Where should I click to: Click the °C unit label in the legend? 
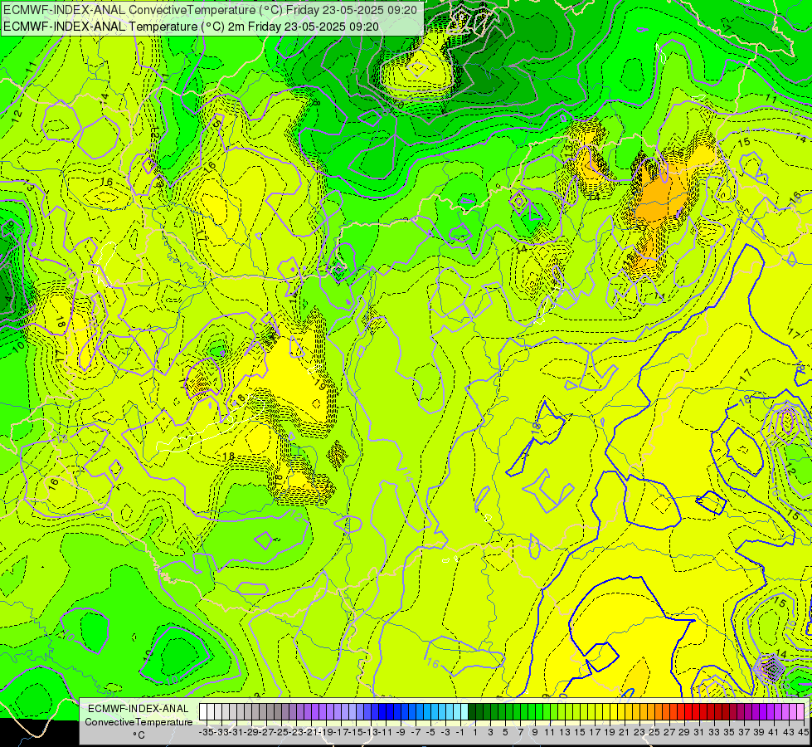coord(139,735)
